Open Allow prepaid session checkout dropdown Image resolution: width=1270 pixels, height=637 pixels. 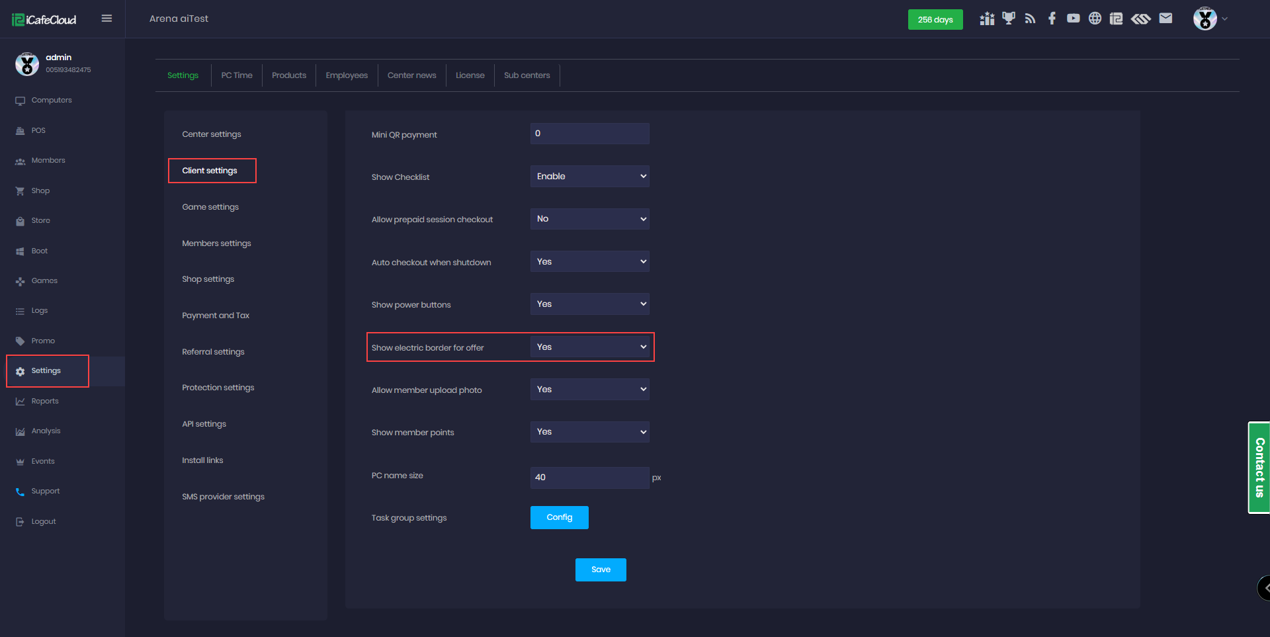pyautogui.click(x=589, y=219)
